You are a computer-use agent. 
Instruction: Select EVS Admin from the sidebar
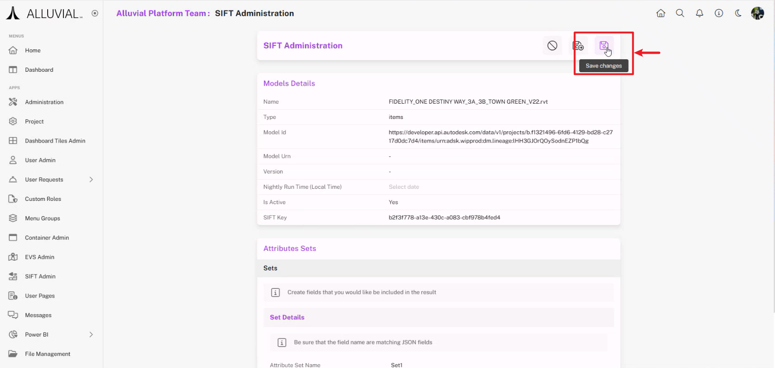[39, 257]
